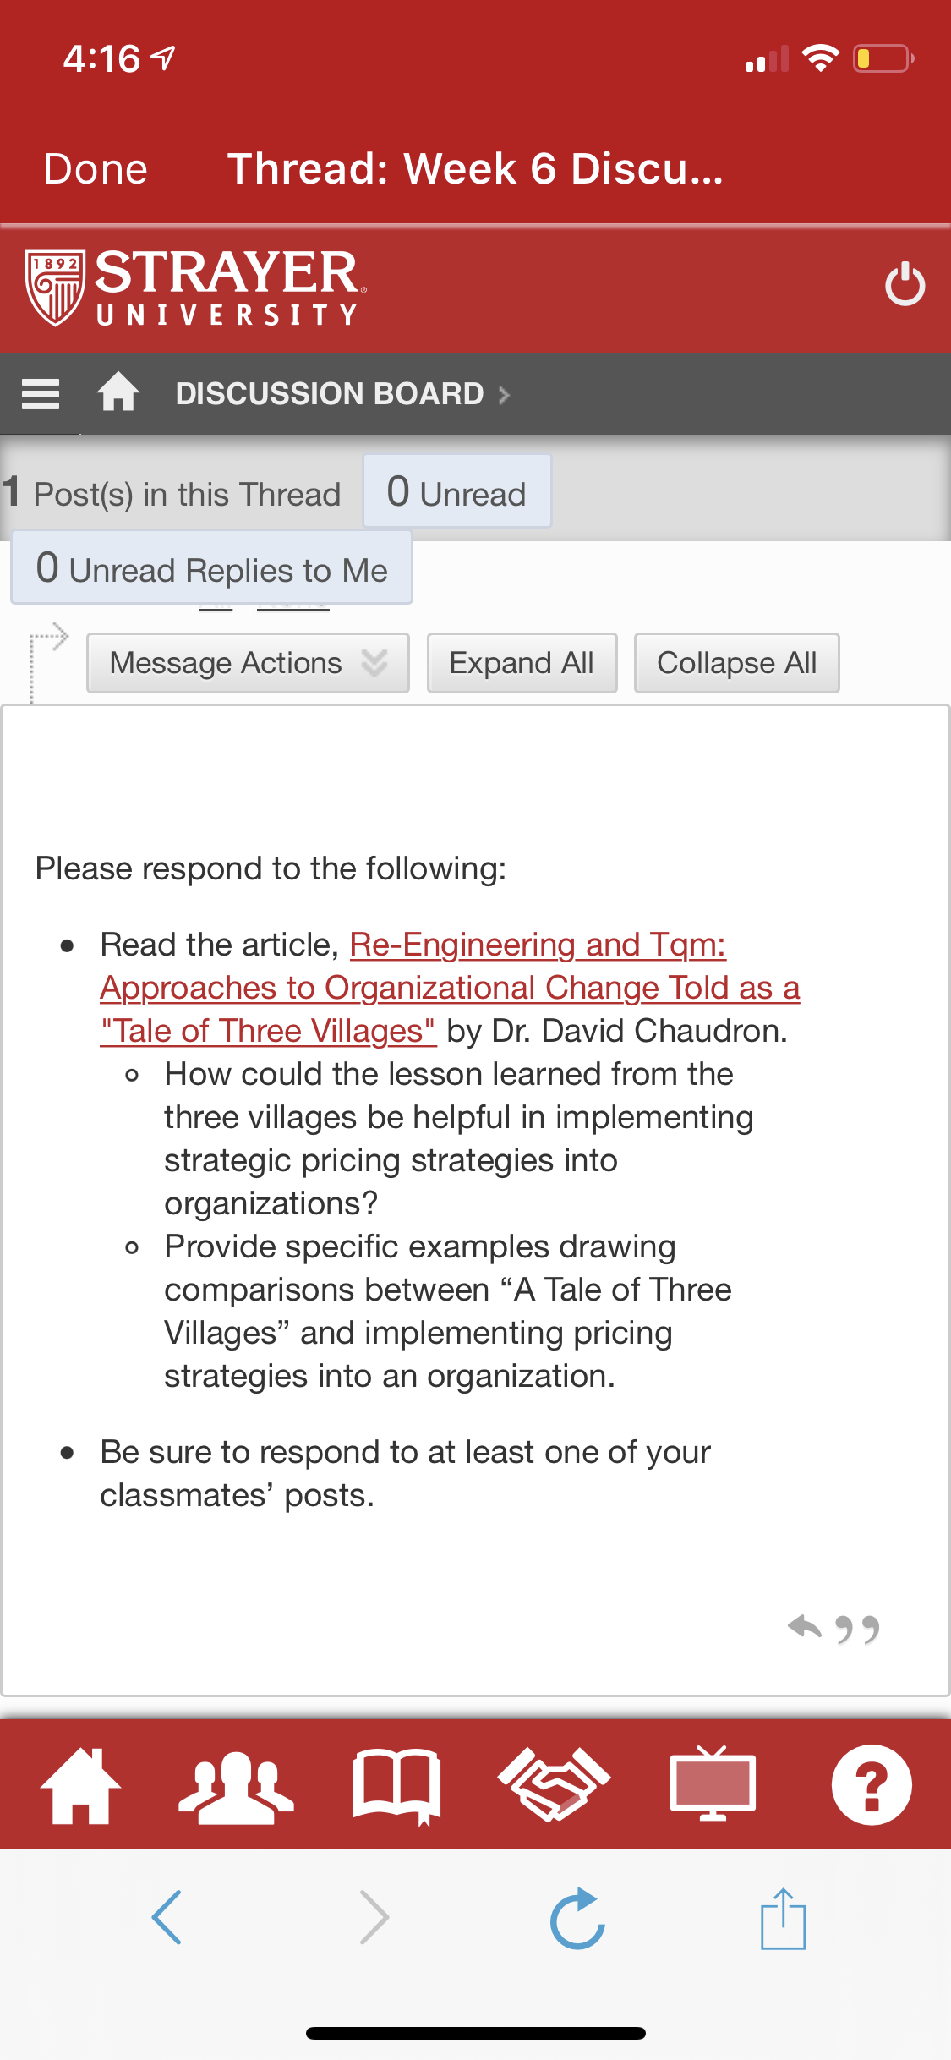
Task: Open the hamburger menu icon
Action: coord(41,394)
